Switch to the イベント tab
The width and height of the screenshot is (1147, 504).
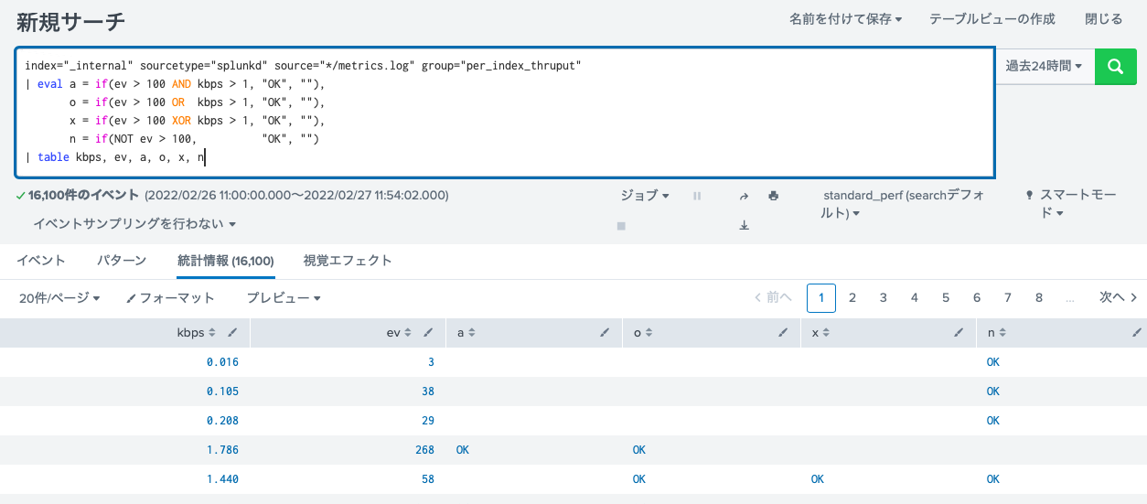tap(41, 261)
